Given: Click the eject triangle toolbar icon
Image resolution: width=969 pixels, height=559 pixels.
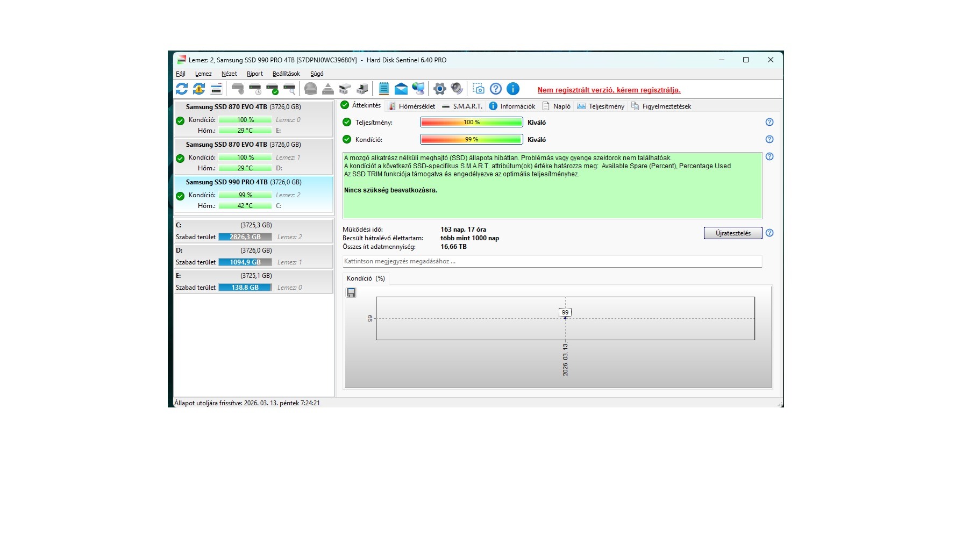Looking at the screenshot, I should pos(328,89).
